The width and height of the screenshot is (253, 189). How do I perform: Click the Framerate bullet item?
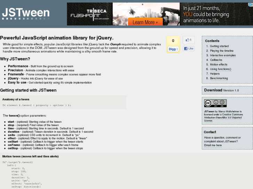pos(54,74)
